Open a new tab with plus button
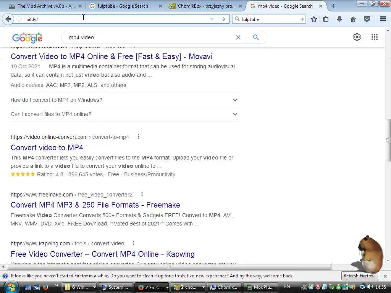Viewport: 391px width, 293px height. pos(333,6)
